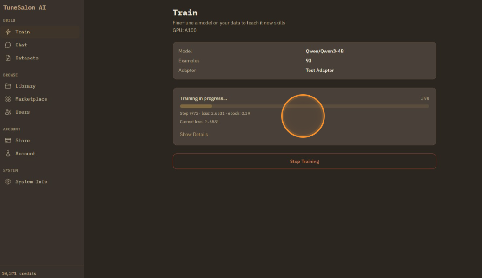Click the Users people icon

[8, 112]
